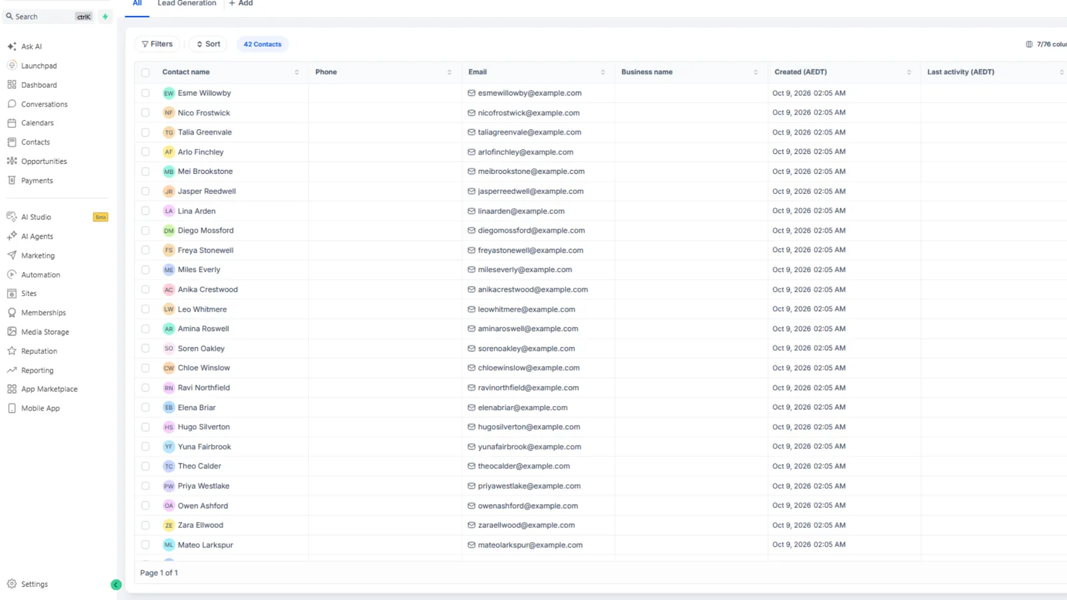Open Email column sort arrows
The width and height of the screenshot is (1067, 600).
[603, 72]
